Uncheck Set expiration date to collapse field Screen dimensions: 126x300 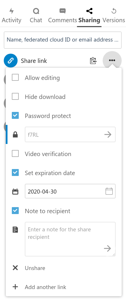coord(15,172)
